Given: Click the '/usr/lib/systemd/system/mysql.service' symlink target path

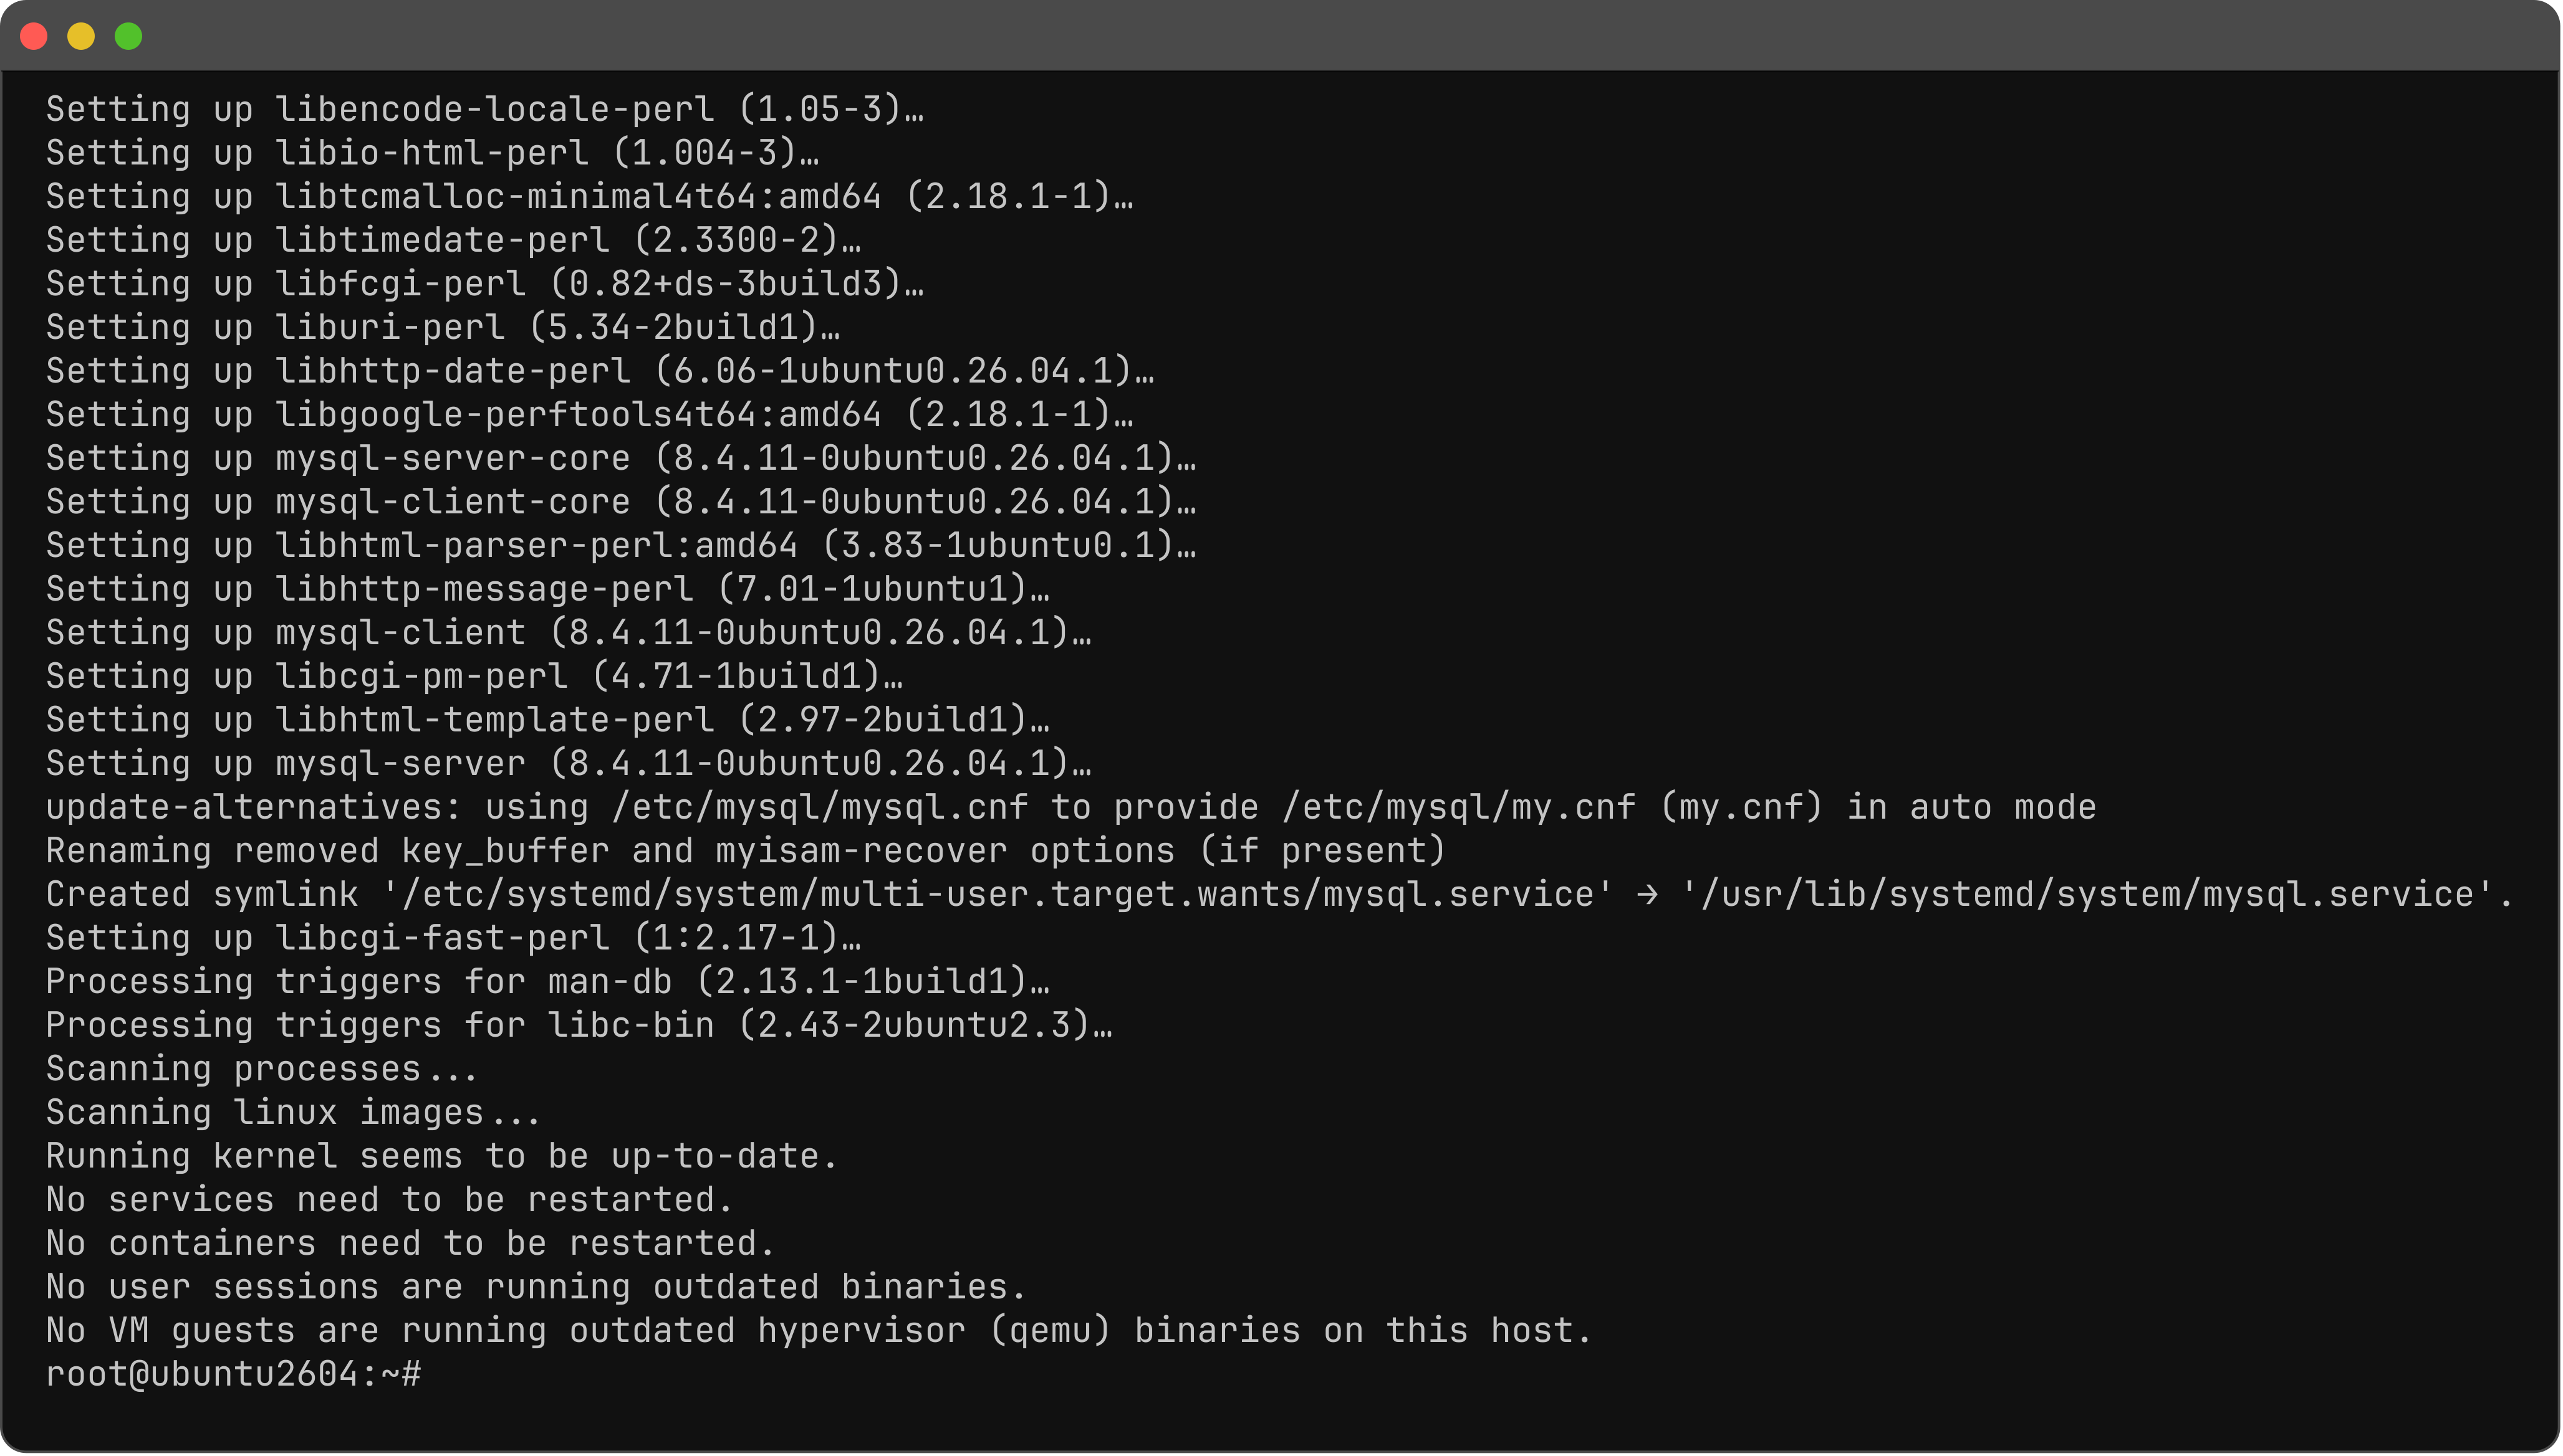Looking at the screenshot, I should point(2096,895).
